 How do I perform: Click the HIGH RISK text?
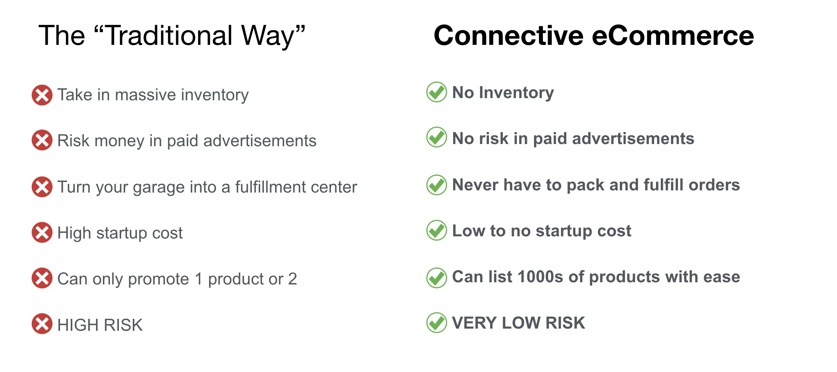click(100, 325)
